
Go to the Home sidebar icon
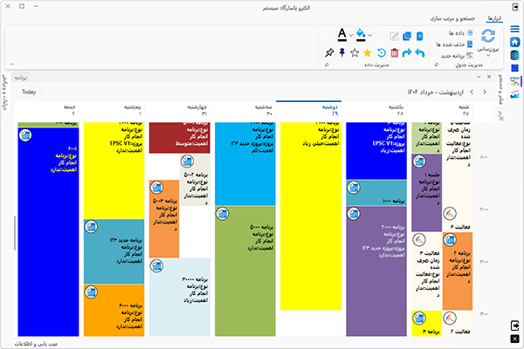(x=514, y=42)
